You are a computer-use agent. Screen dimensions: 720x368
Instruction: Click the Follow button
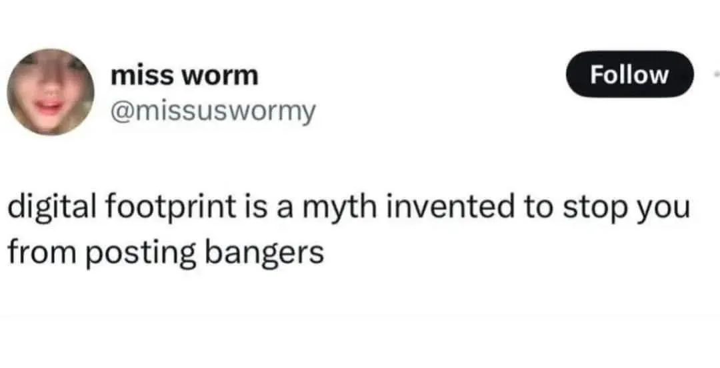[x=629, y=75]
